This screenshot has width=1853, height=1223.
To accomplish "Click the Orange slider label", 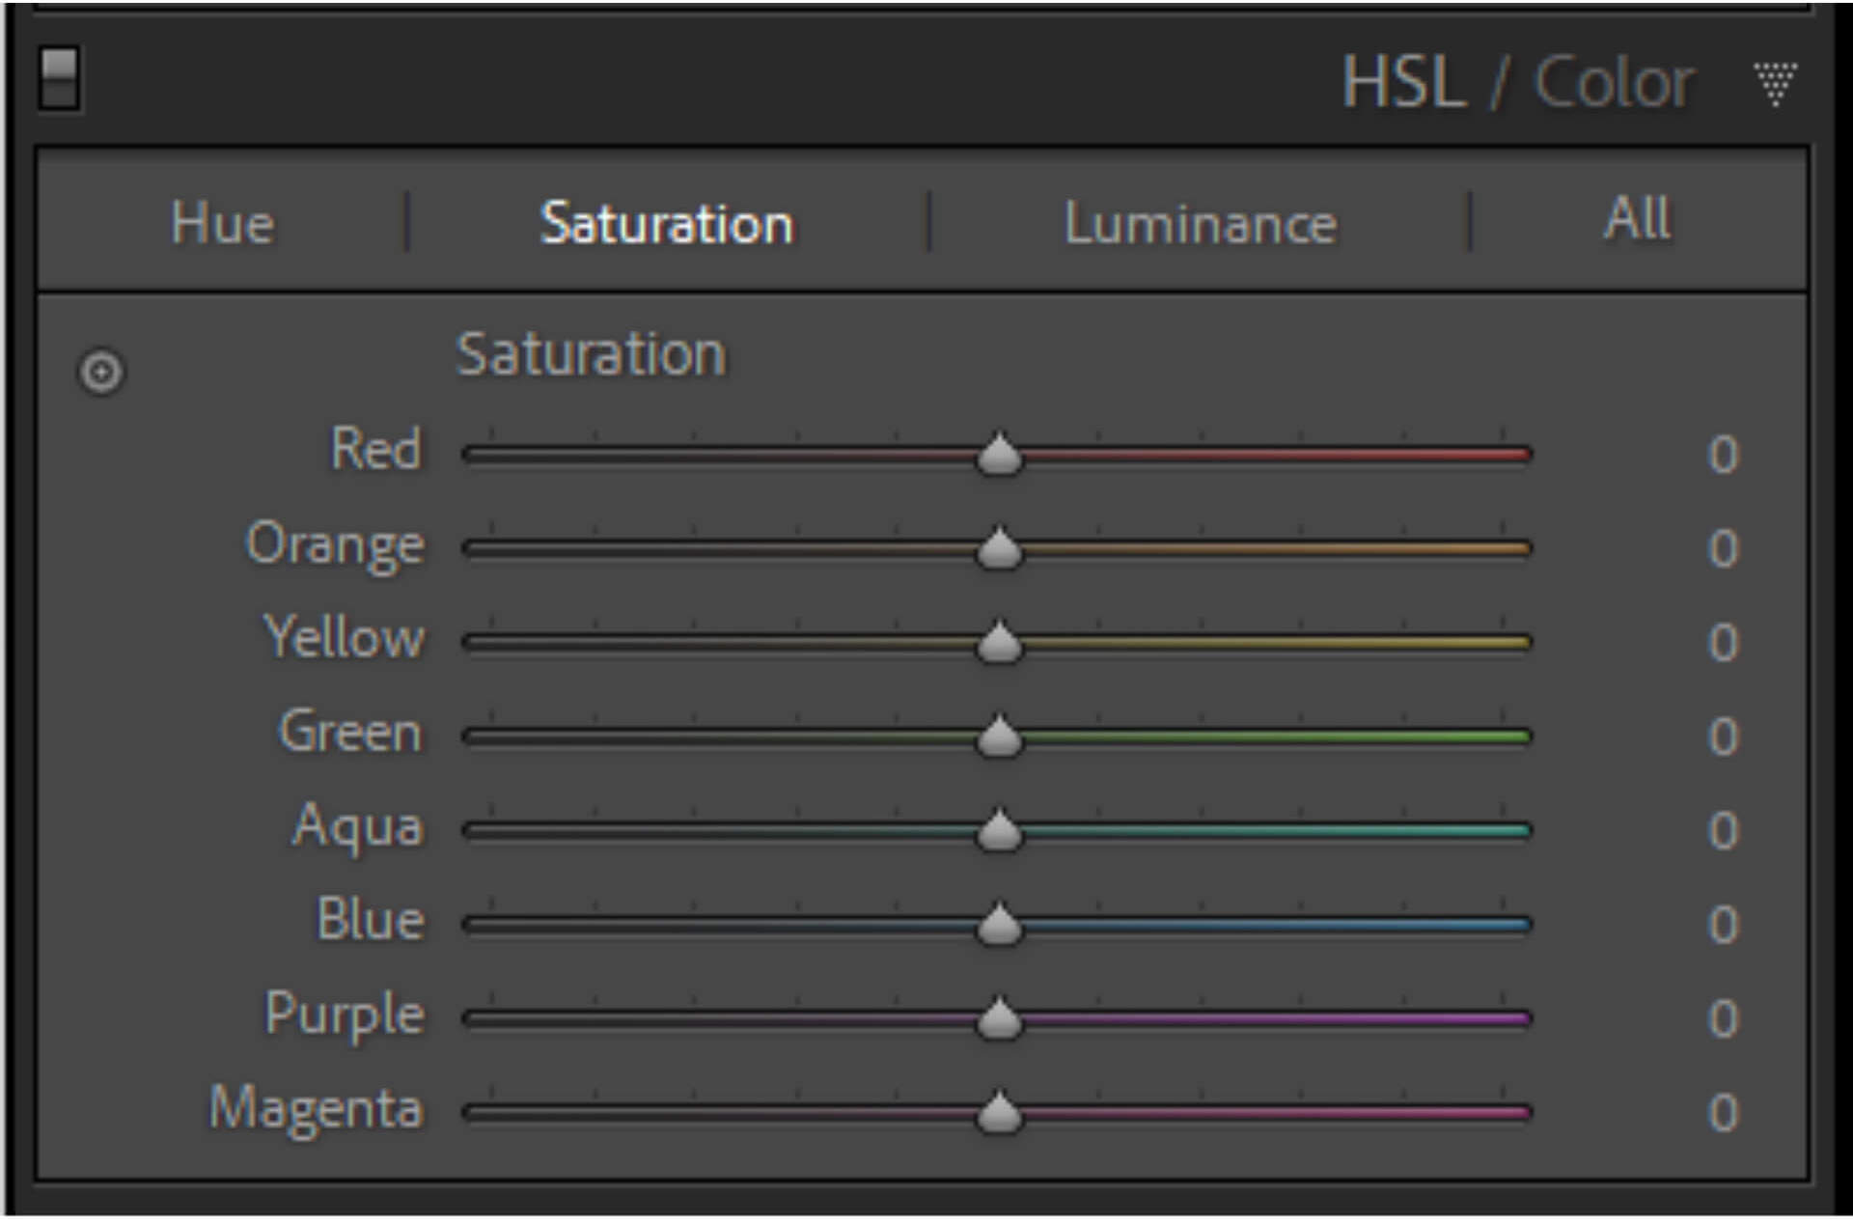I will (x=335, y=545).
